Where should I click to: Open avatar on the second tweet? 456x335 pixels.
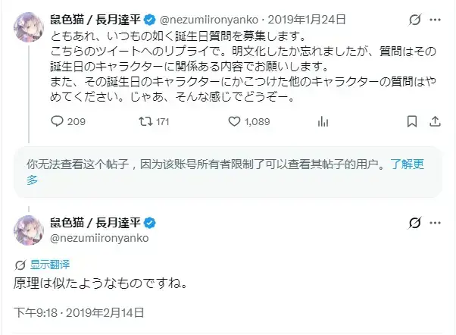(x=29, y=230)
